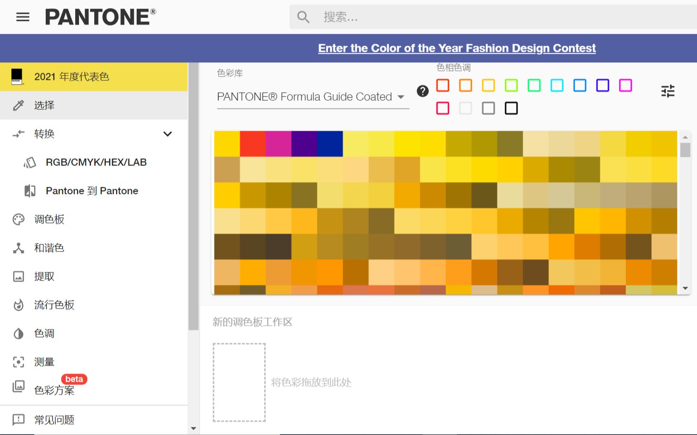Pick the purple swatch in top row
This screenshot has height=435, width=697.
point(304,144)
